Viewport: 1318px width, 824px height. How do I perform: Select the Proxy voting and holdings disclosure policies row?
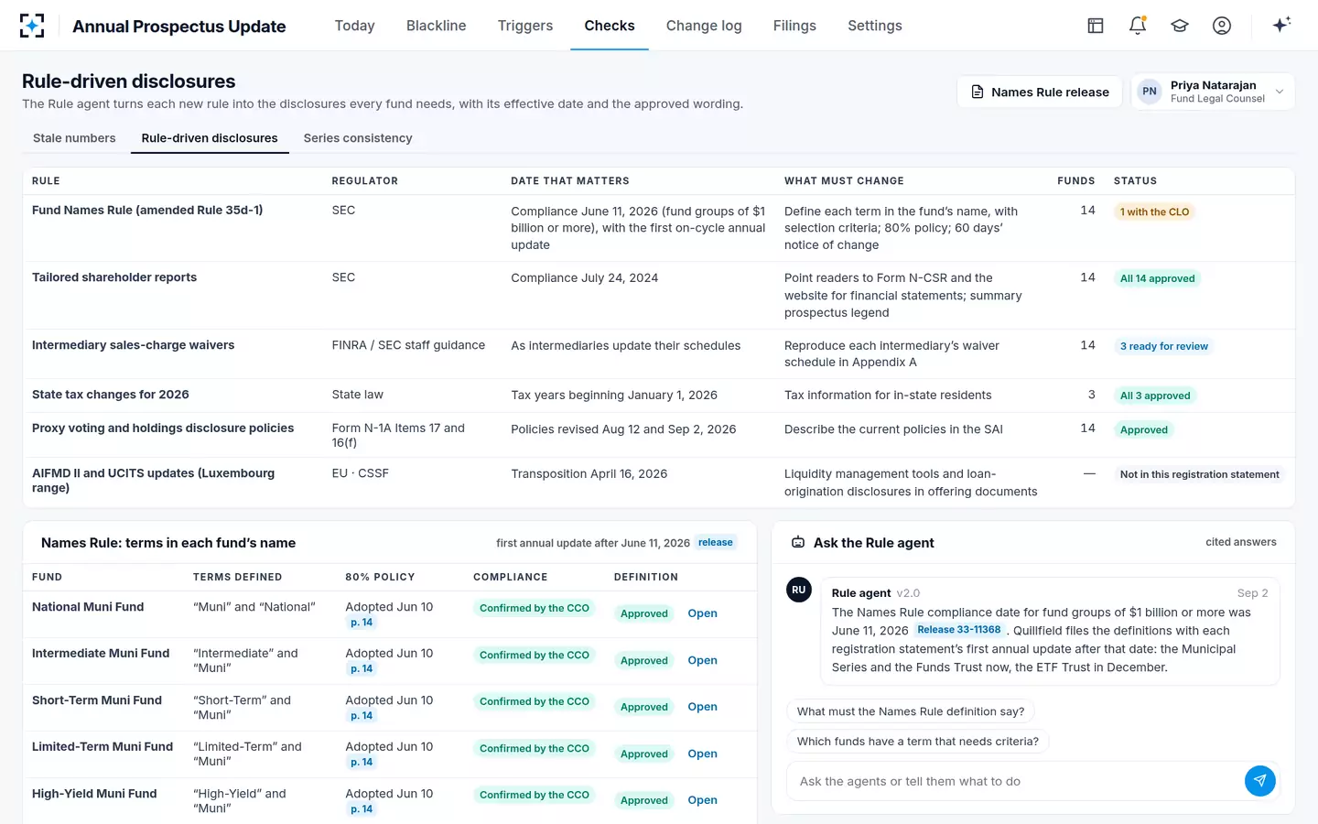[x=659, y=435]
